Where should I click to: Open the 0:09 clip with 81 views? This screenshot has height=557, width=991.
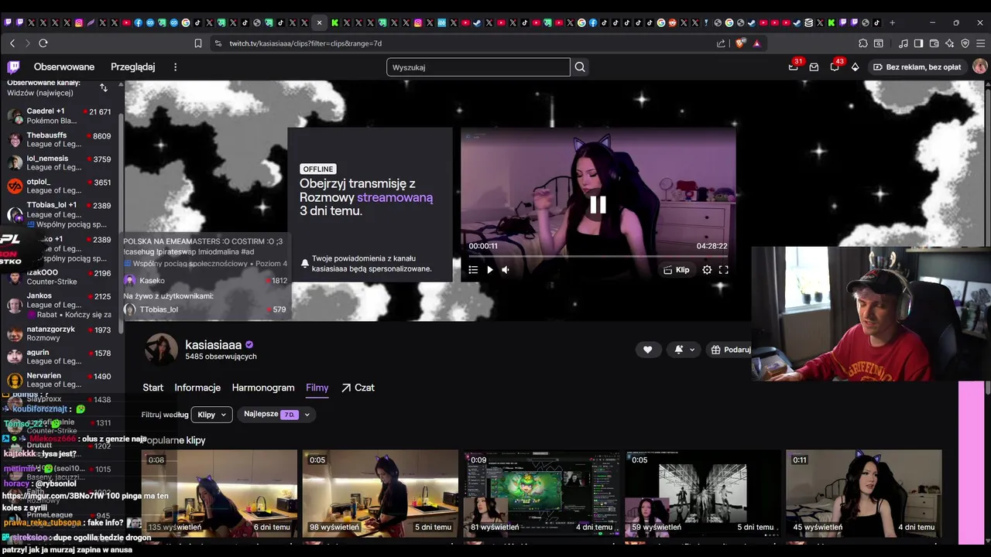click(541, 494)
